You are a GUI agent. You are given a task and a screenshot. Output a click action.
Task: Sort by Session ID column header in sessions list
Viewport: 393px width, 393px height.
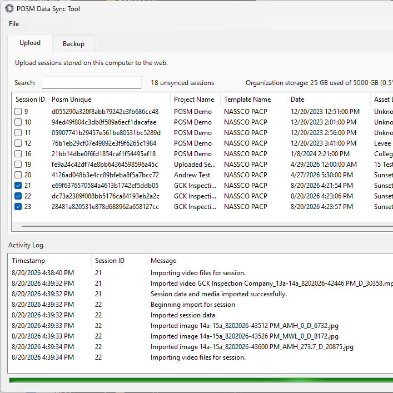pos(30,100)
